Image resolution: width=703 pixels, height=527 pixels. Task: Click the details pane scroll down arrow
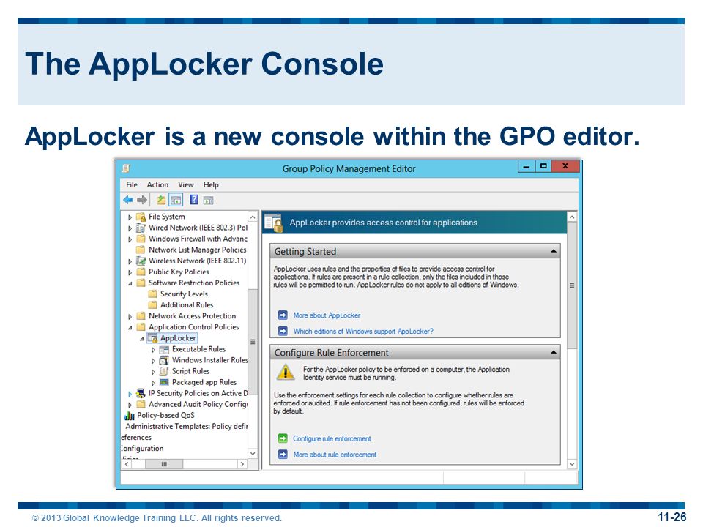click(572, 464)
